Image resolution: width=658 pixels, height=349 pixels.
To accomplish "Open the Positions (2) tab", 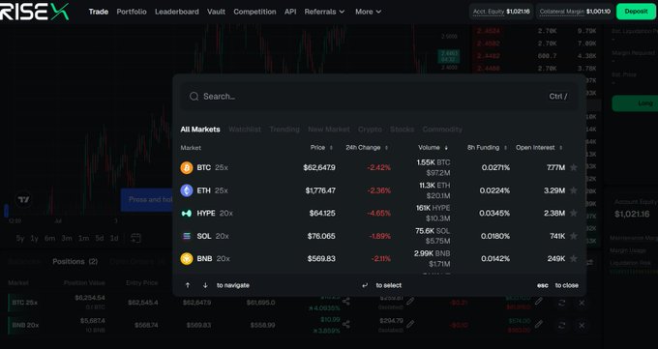I will click(x=75, y=261).
